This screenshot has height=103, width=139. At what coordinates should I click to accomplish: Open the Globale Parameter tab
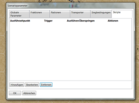coord(19,14)
